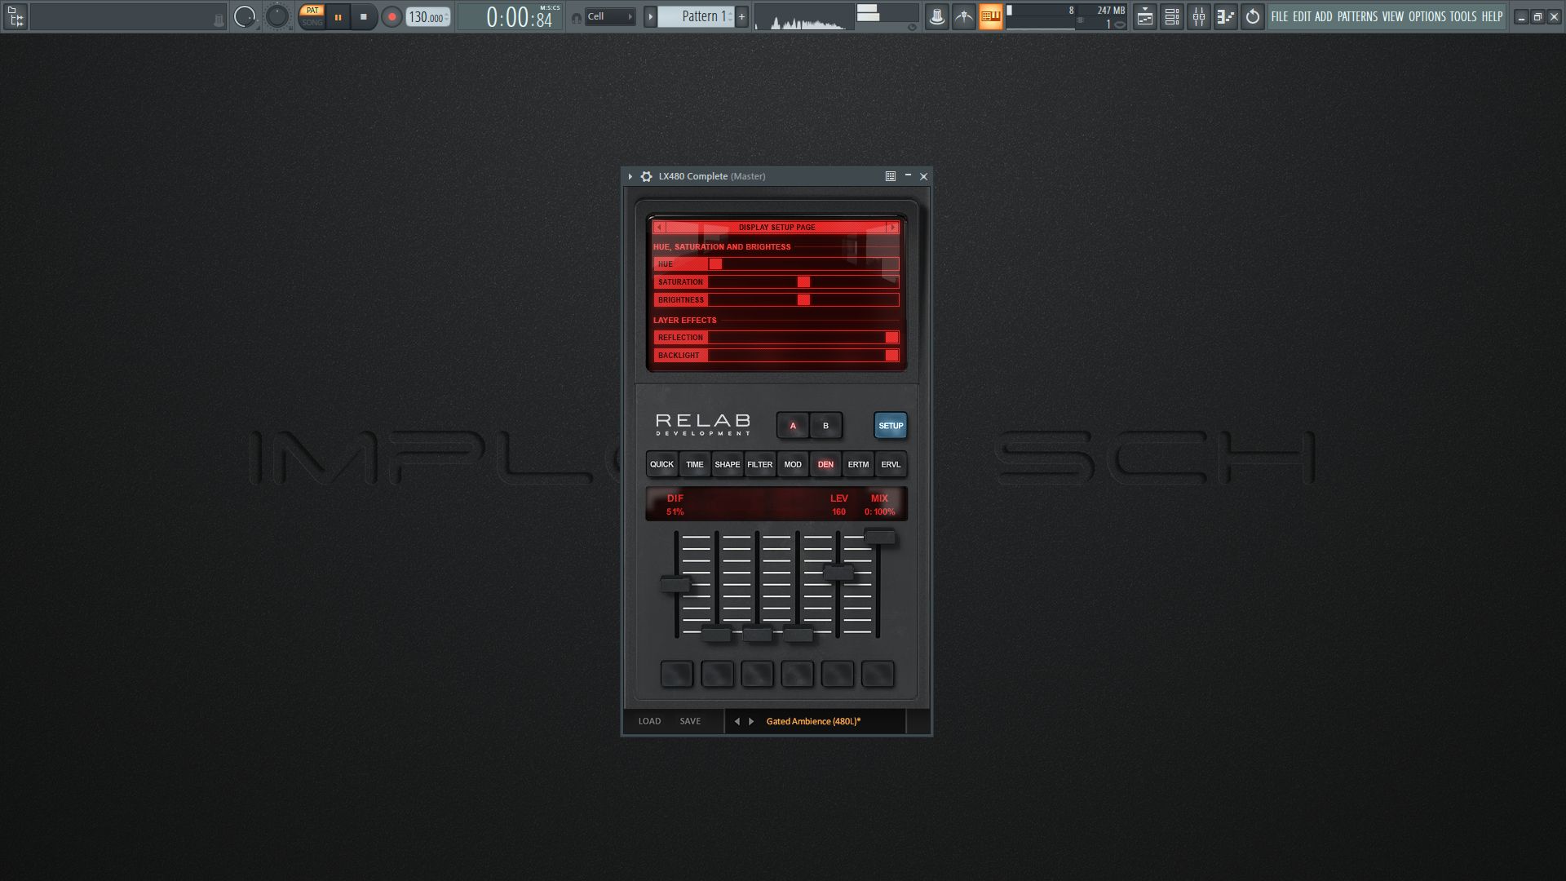The height and width of the screenshot is (881, 1566).
Task: Expand the LX480 plugin window menu arrow
Action: (x=630, y=176)
